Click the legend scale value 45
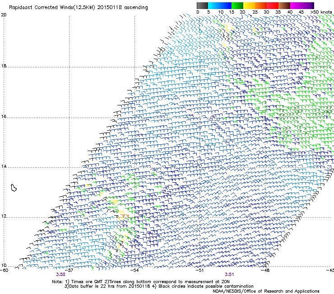Screen dimensions: 334x294 [x=301, y=12]
